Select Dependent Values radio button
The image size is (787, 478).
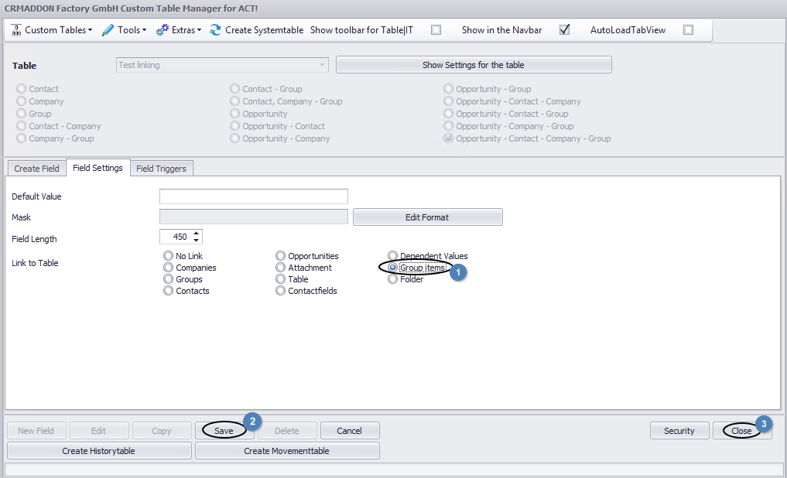pos(392,256)
